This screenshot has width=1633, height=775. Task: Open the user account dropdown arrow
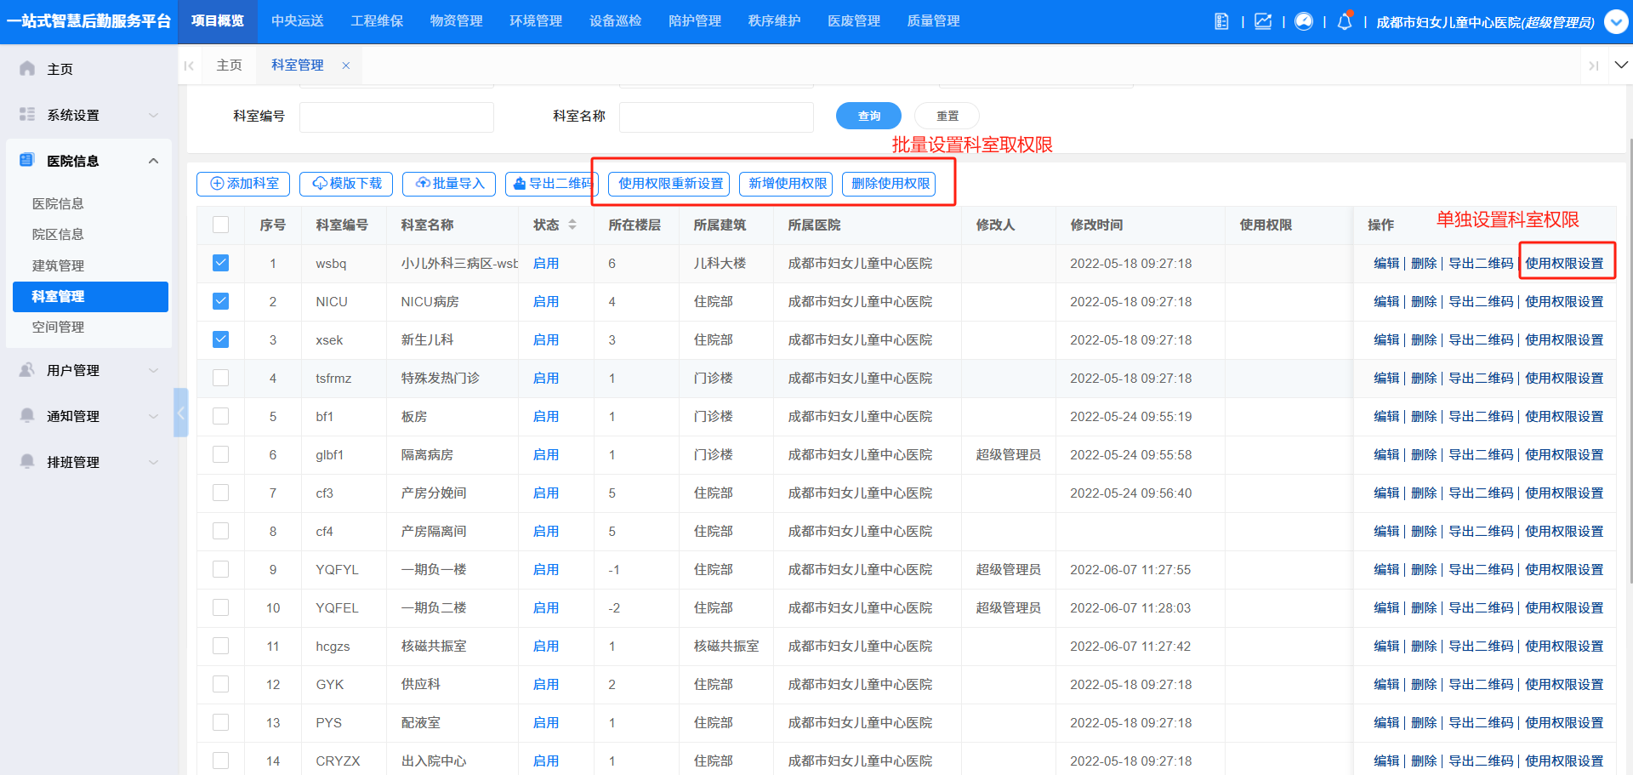click(x=1616, y=22)
